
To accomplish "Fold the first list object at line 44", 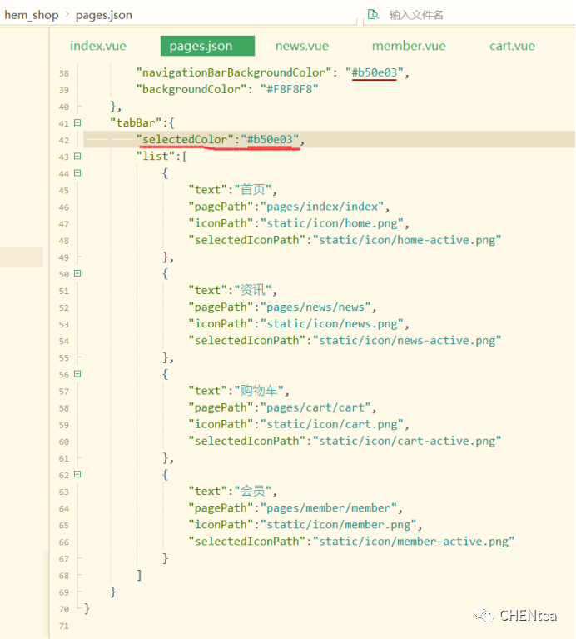I will (77, 173).
